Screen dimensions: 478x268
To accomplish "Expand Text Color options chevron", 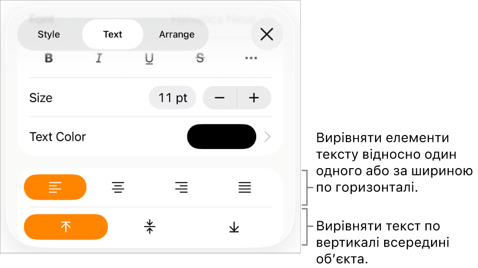I will pos(267,137).
